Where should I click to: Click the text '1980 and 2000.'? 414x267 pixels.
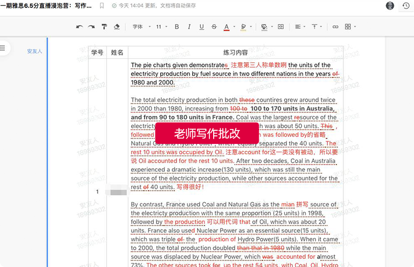153,82
